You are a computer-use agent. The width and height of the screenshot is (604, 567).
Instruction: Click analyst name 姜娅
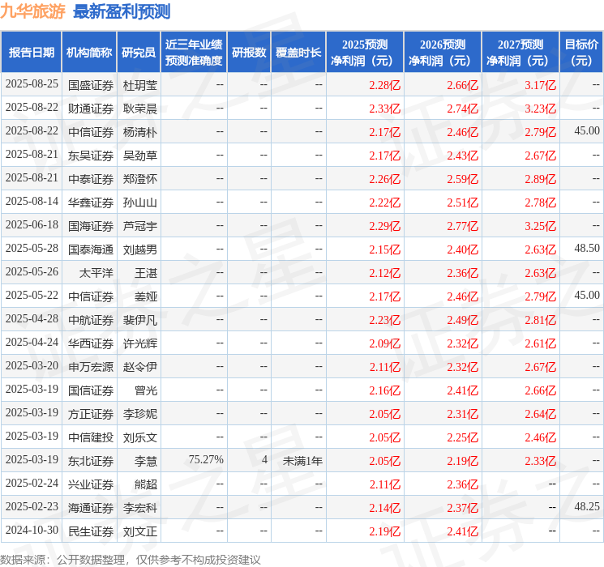[x=146, y=296]
